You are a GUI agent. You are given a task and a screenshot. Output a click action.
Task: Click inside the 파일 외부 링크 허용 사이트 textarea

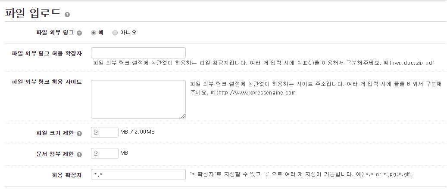(x=138, y=99)
